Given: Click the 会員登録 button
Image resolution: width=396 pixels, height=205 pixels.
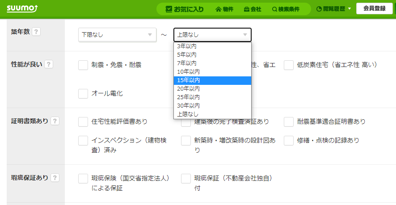Looking at the screenshot, I should pyautogui.click(x=374, y=8).
